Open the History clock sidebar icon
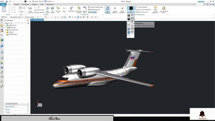This screenshot has width=215, height=121. [x=2, y=58]
